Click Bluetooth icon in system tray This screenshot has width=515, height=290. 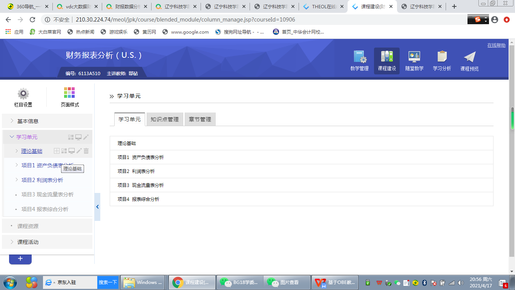(424, 282)
